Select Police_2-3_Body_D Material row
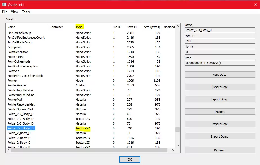The image size is (260, 165). coord(90,123)
